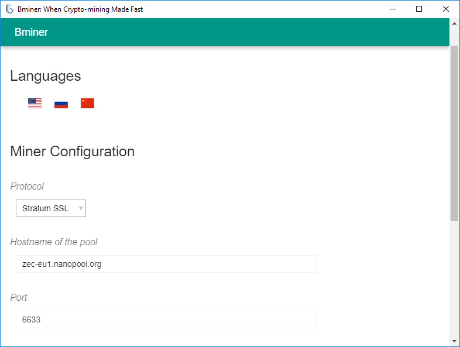
Task: Click the pool hostname field with zec-eu1.nanopool.org
Action: pyautogui.click(x=166, y=264)
